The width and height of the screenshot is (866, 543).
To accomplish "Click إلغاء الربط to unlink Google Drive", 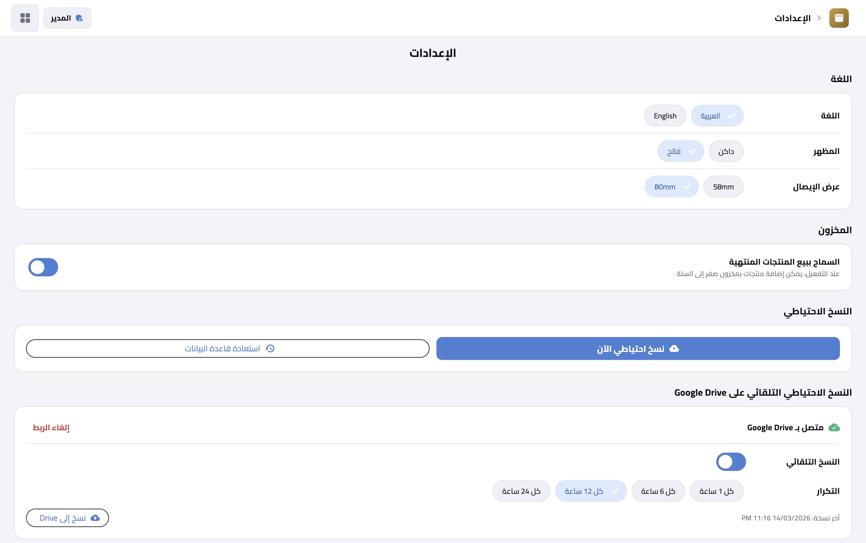I will (x=51, y=427).
